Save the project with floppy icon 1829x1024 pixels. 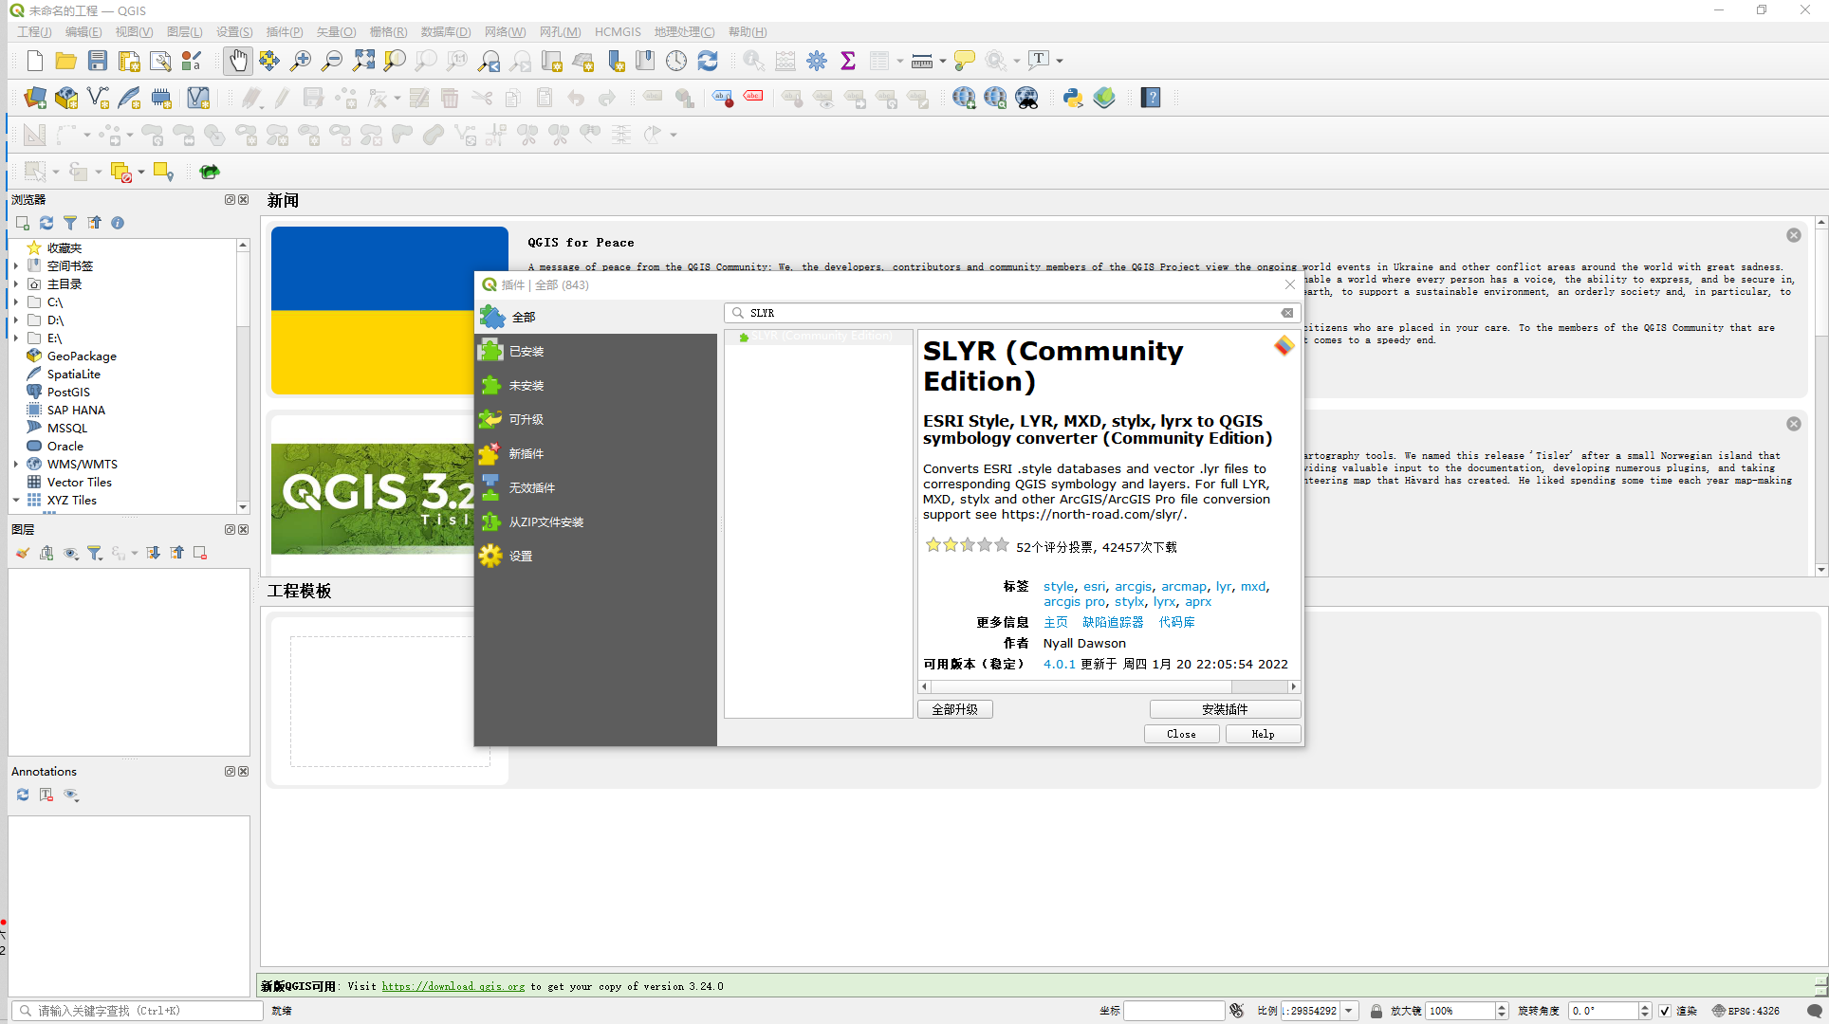pyautogui.click(x=98, y=61)
